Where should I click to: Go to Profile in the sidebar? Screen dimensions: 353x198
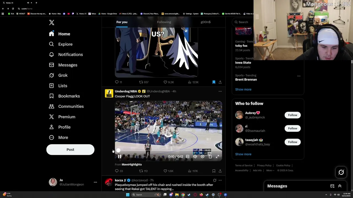(x=60, y=127)
